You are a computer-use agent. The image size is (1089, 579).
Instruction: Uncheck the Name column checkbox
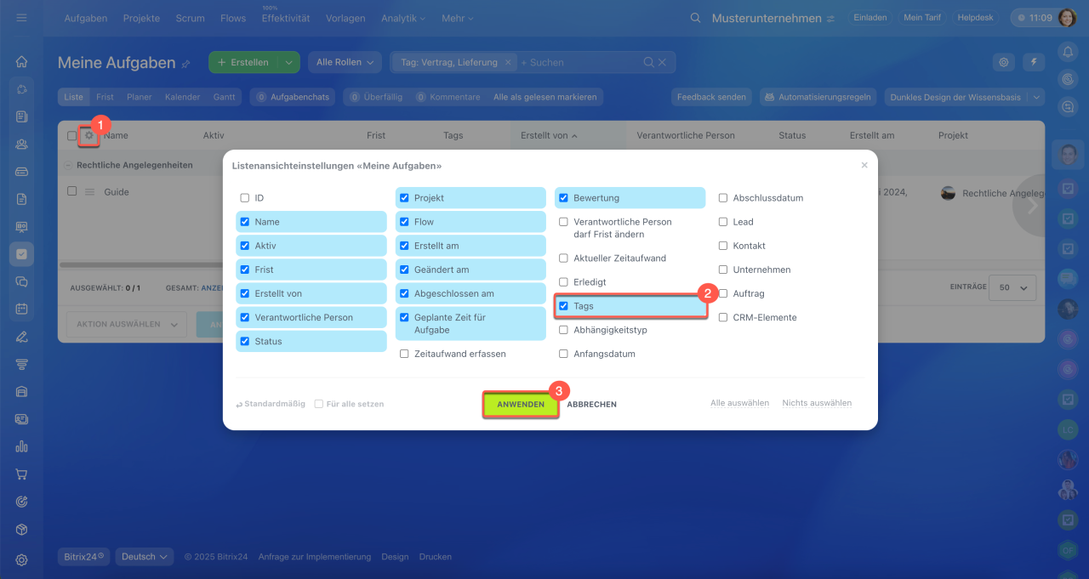point(245,222)
